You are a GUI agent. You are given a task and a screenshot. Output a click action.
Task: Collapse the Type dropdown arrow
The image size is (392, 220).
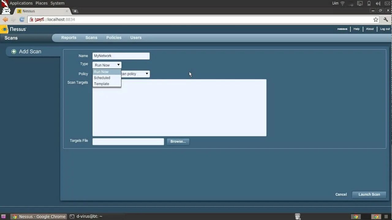(x=118, y=65)
